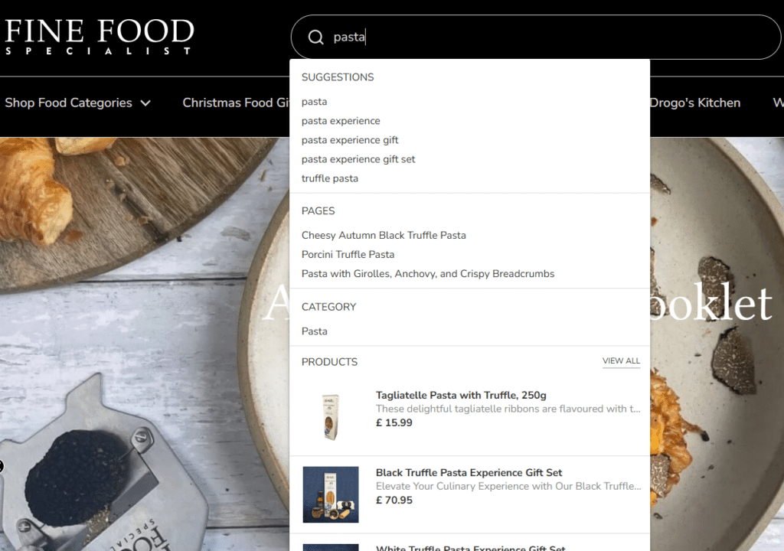Click the magnifying glass search icon
784x551 pixels.
pos(315,37)
